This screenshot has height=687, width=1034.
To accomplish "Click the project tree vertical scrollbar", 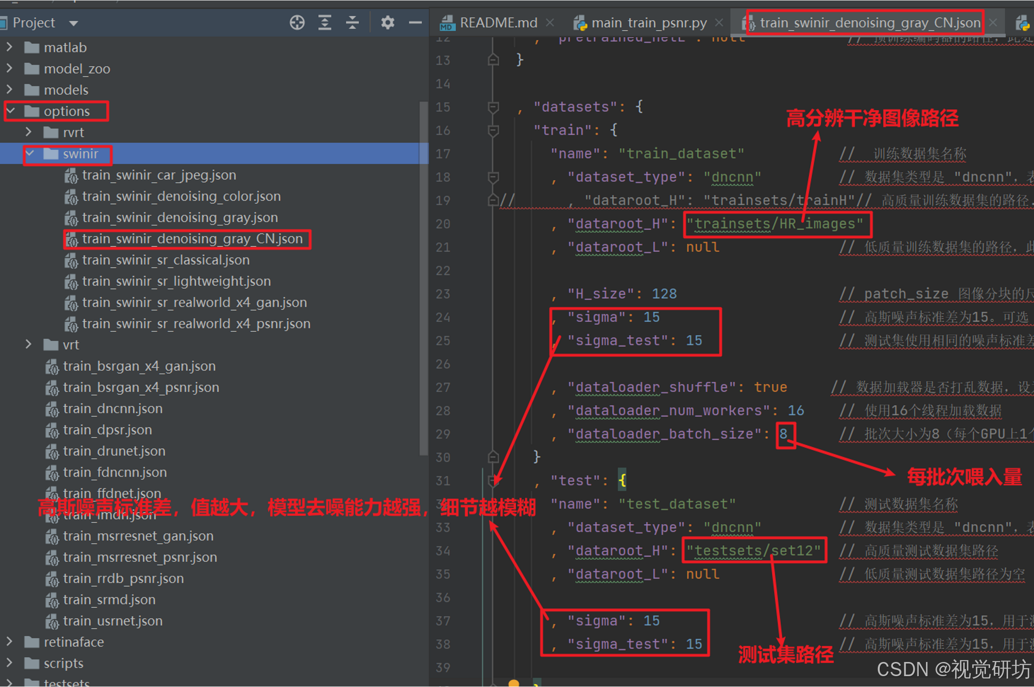I will [x=423, y=278].
